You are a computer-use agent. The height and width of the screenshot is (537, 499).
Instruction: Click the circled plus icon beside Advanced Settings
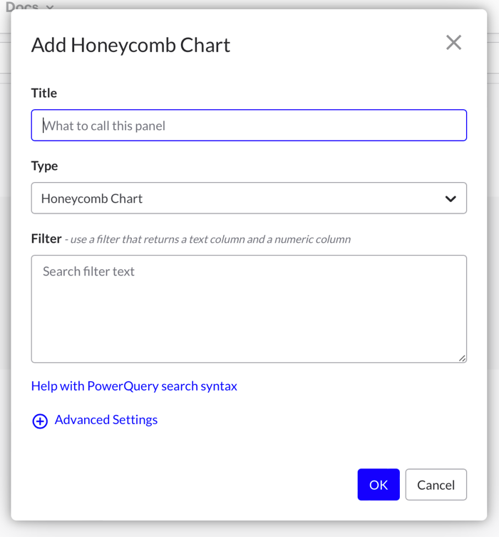tap(40, 421)
